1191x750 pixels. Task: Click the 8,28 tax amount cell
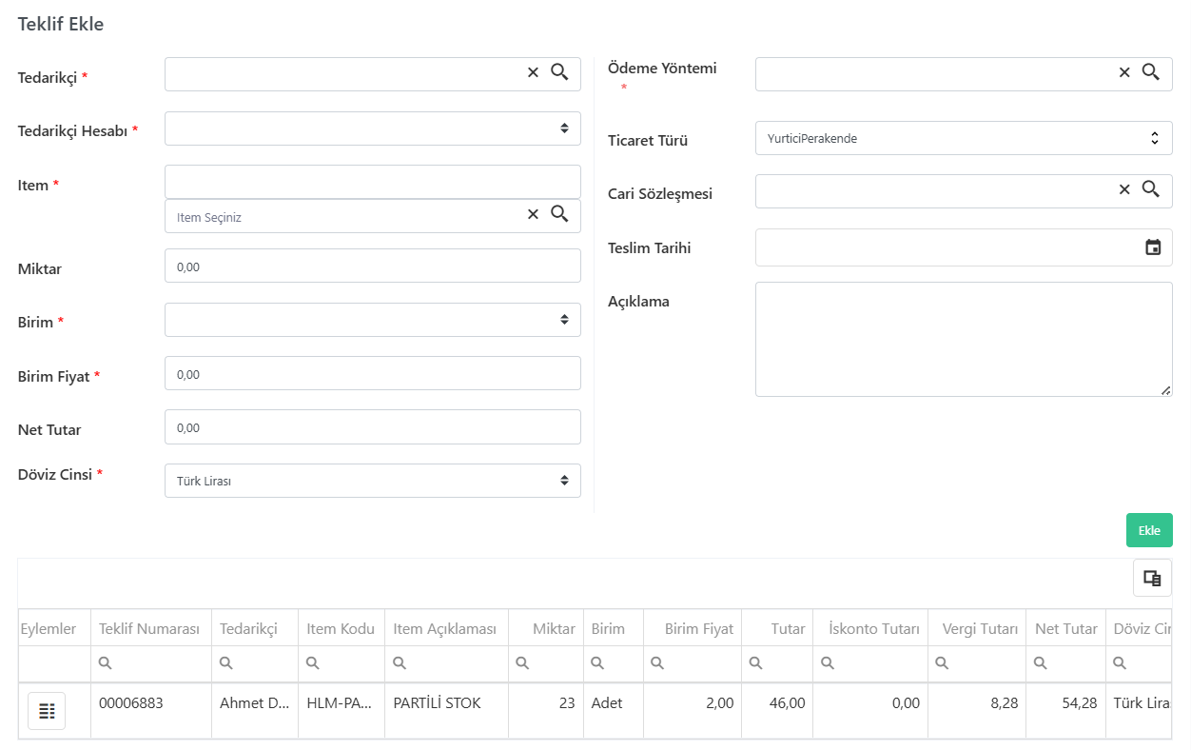[x=977, y=710]
